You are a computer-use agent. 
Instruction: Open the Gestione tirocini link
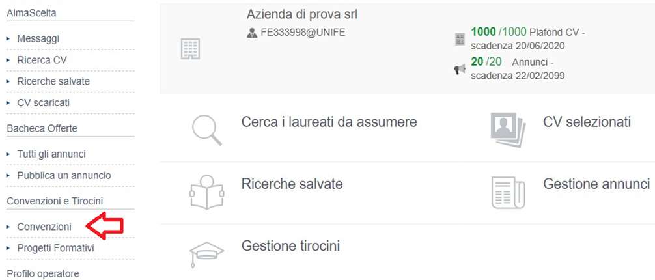point(291,246)
